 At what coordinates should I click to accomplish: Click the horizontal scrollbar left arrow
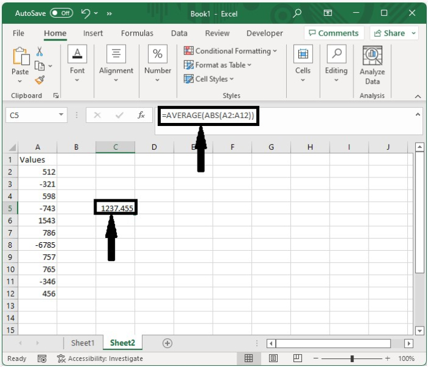point(271,343)
